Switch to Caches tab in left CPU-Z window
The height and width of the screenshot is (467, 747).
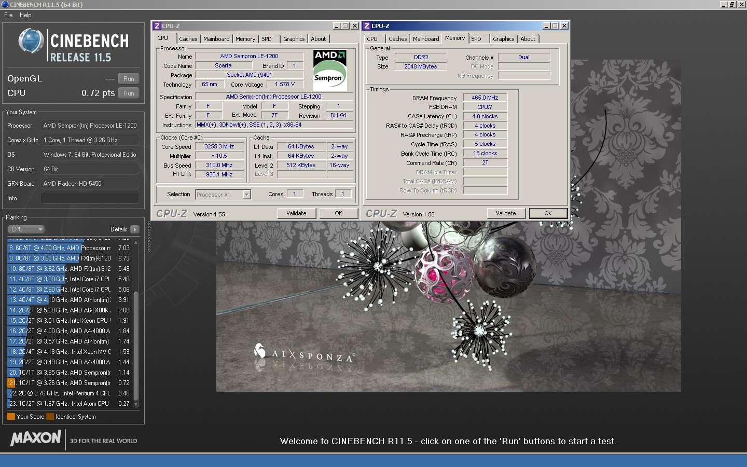pos(188,39)
